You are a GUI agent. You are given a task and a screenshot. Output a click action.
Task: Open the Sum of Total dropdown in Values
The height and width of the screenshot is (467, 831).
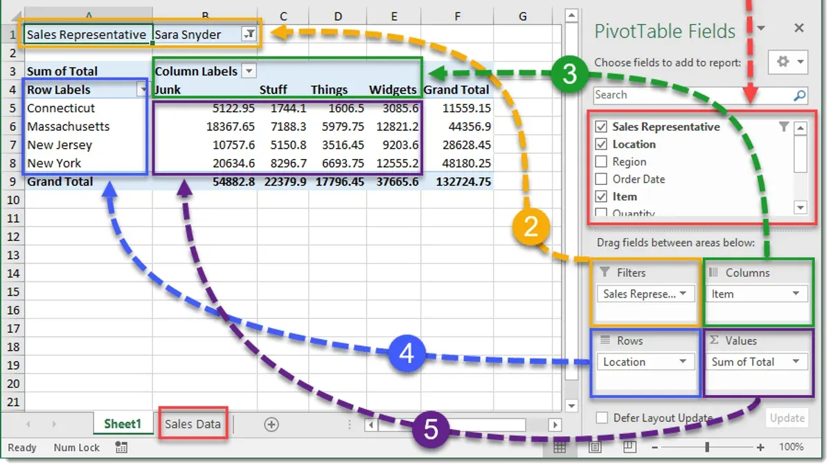pos(796,362)
